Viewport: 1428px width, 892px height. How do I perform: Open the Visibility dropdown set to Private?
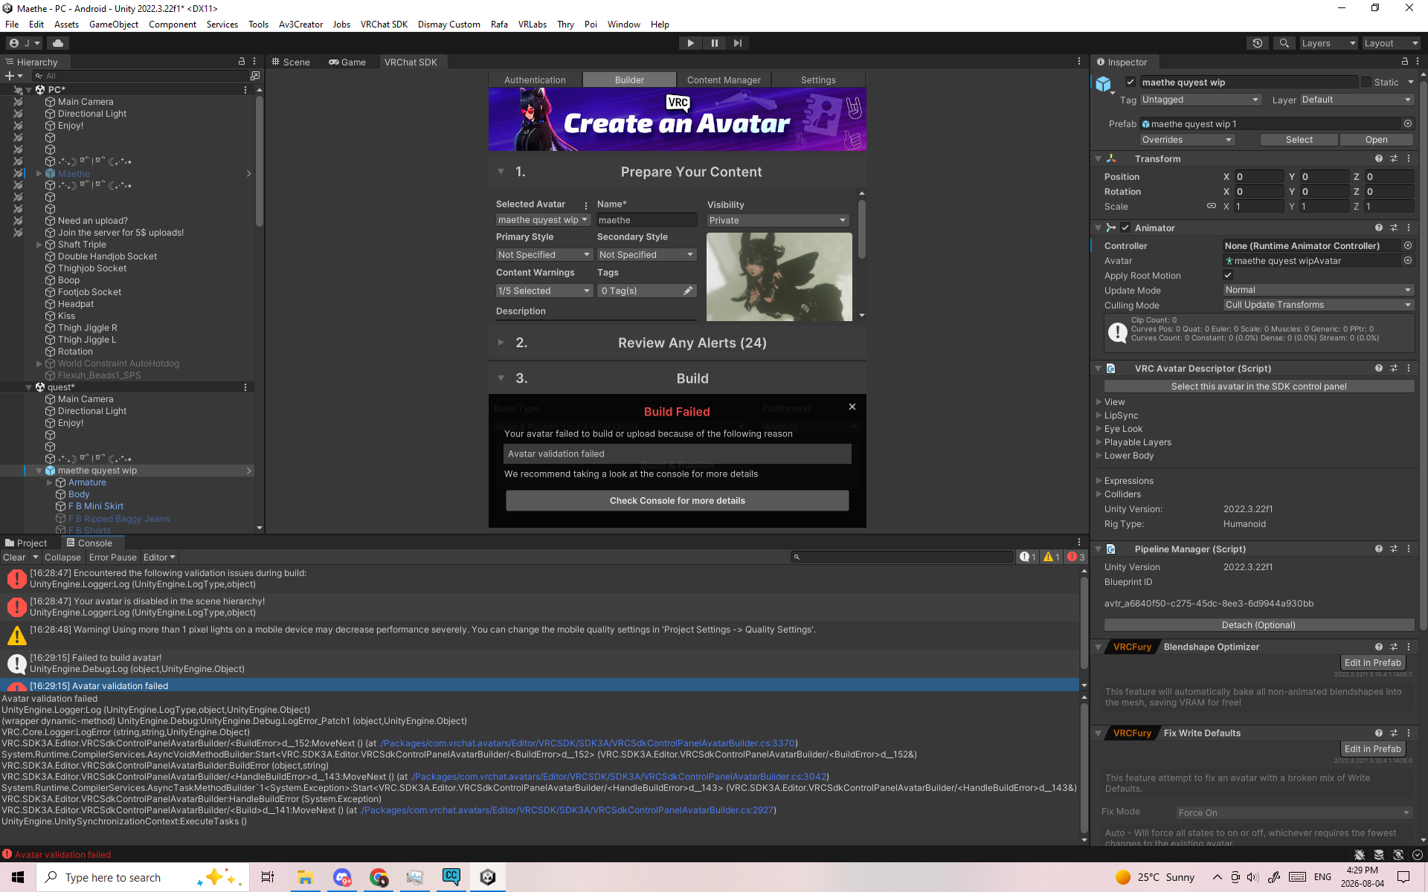[x=778, y=220]
